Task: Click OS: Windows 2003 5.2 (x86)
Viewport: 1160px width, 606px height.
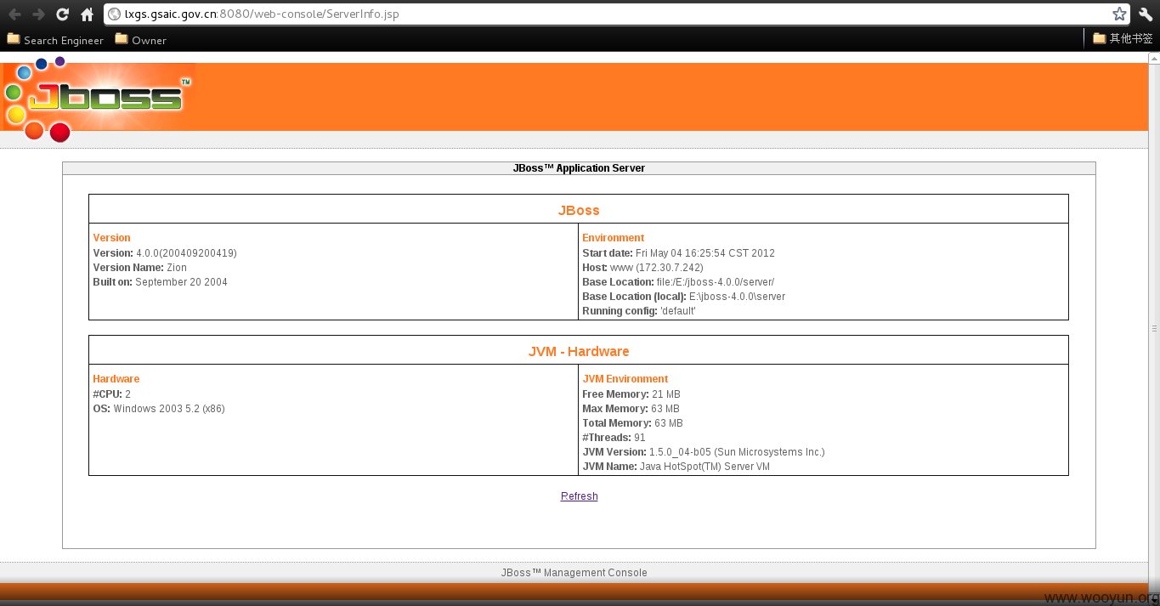Action: 159,409
